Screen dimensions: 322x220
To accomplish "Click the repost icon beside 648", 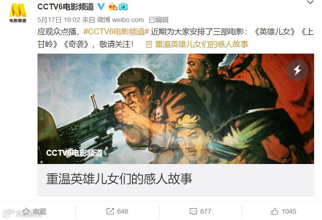I will pyautogui.click(x=110, y=211).
